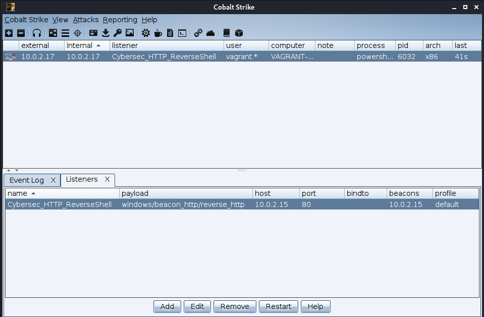The height and width of the screenshot is (317, 484).
Task: Switch to pivot graph view icon
Action: click(x=53, y=33)
